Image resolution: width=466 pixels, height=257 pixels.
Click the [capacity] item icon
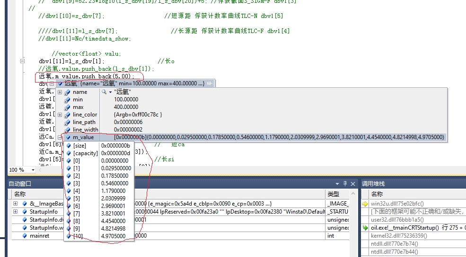[69, 153]
